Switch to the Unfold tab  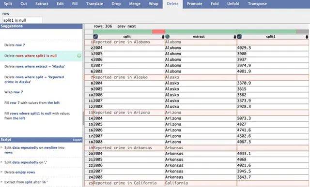coord(233,4)
